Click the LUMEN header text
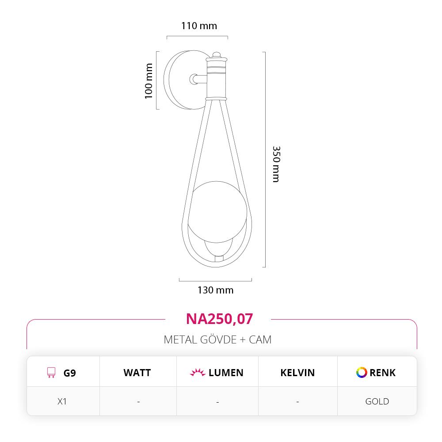Image resolution: width=442 pixels, height=442 pixels. pyautogui.click(x=226, y=373)
